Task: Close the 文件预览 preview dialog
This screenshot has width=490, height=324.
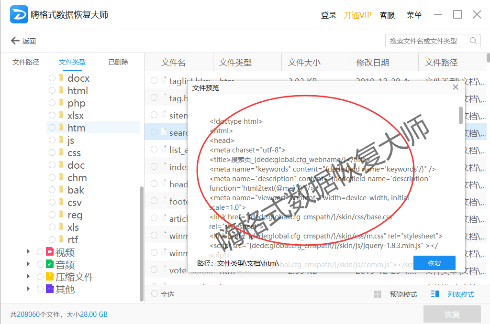Action: click(x=456, y=87)
